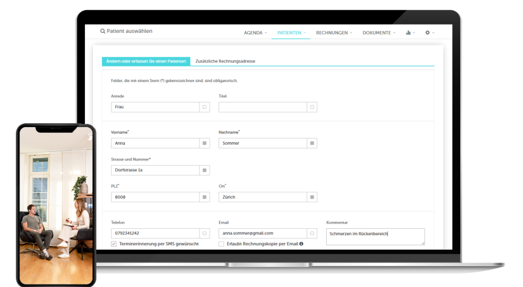Expand the Agenda dropdown menu

pos(255,32)
